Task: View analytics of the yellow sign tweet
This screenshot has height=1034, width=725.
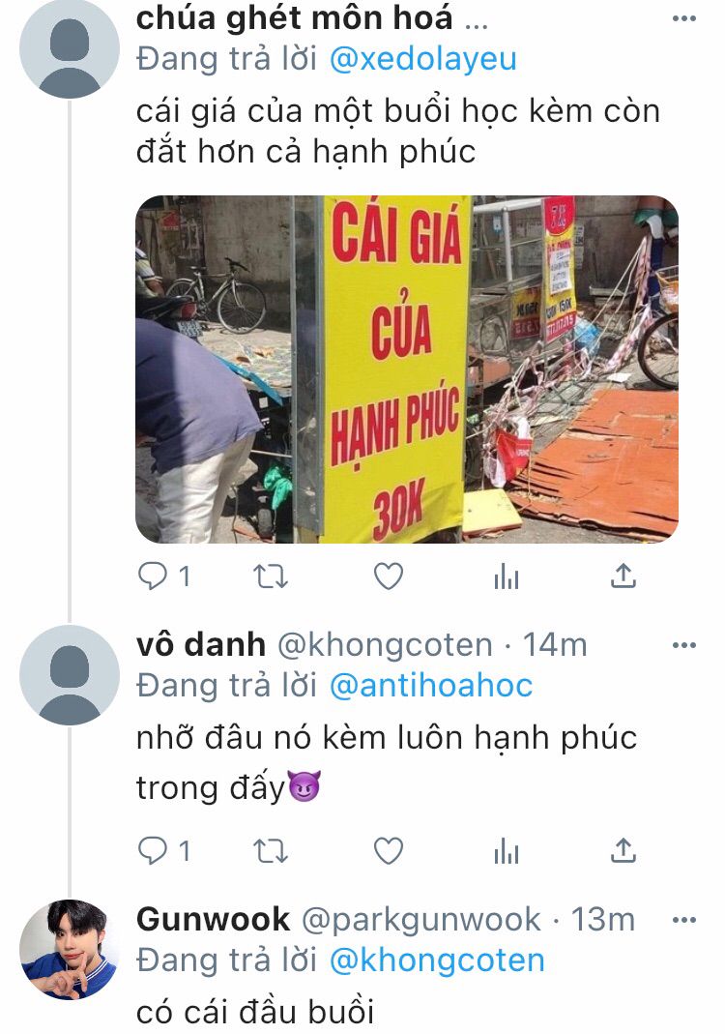Action: point(507,577)
